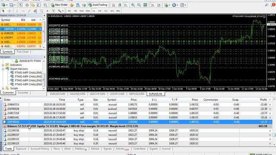Image resolution: width=276 pixels, height=155 pixels.
Task: Delete pending order 222290338 with its x
Action: coord(270,130)
